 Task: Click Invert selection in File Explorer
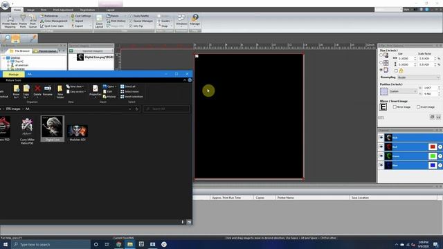click(132, 97)
